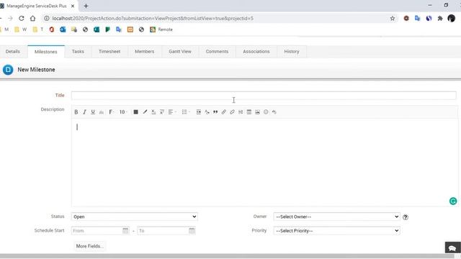Bookmark this page with the star

pos(392,18)
